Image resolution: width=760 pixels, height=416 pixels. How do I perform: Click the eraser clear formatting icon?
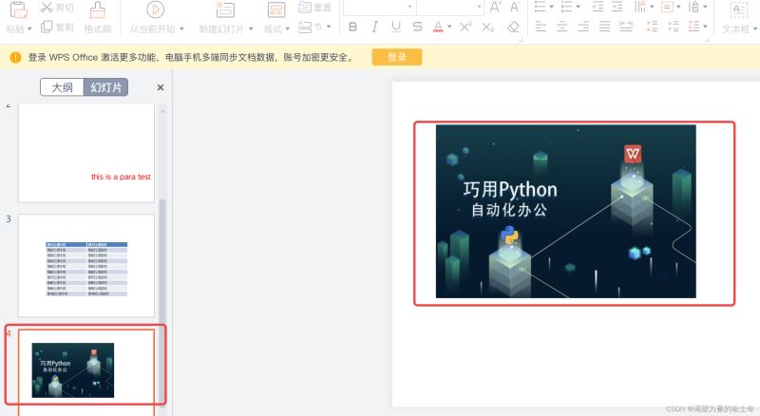514,28
